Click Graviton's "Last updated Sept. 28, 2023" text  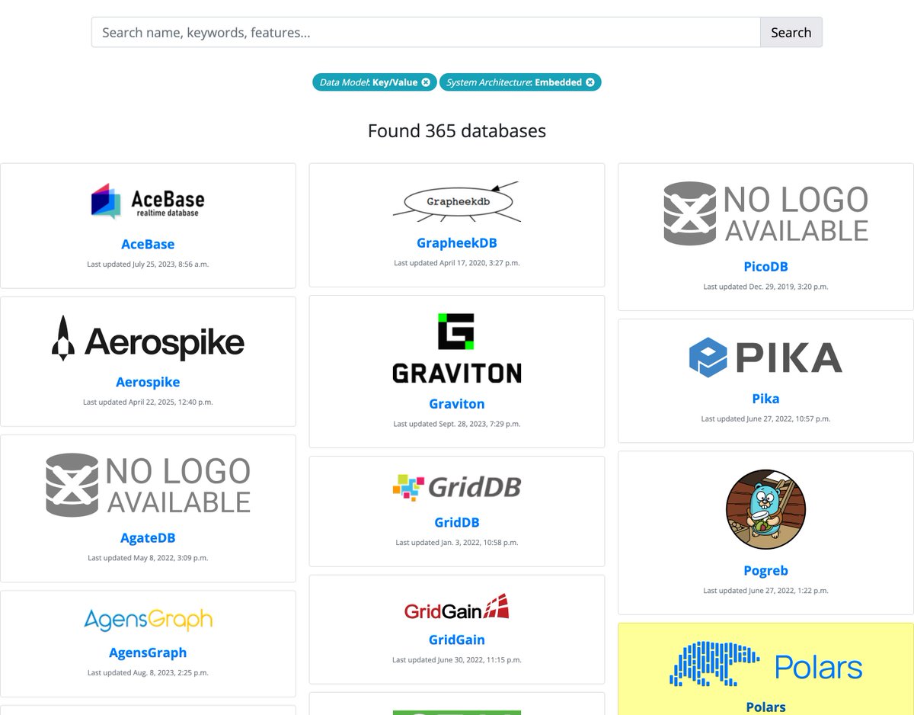[x=457, y=424]
